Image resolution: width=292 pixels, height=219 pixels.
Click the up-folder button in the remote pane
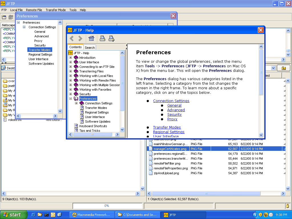tap(284, 68)
